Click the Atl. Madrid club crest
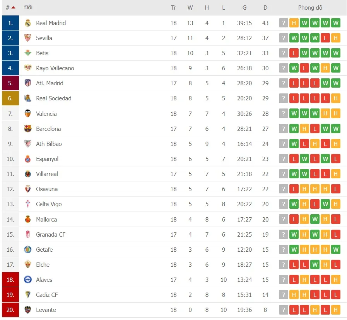Screen dimensions: 347x320 (27, 83)
